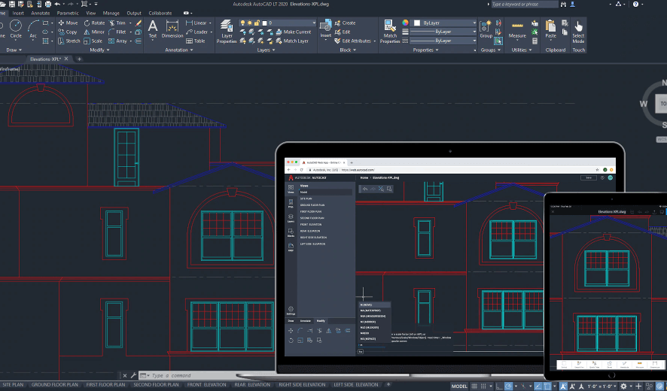667x391 pixels.
Task: Select the Dimension tool
Action: [172, 29]
